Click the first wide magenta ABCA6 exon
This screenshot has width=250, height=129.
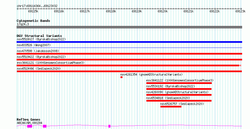30,126
